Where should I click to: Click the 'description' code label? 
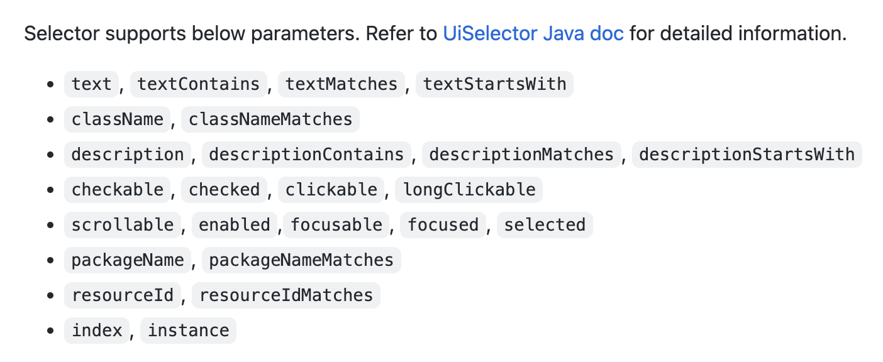(128, 154)
